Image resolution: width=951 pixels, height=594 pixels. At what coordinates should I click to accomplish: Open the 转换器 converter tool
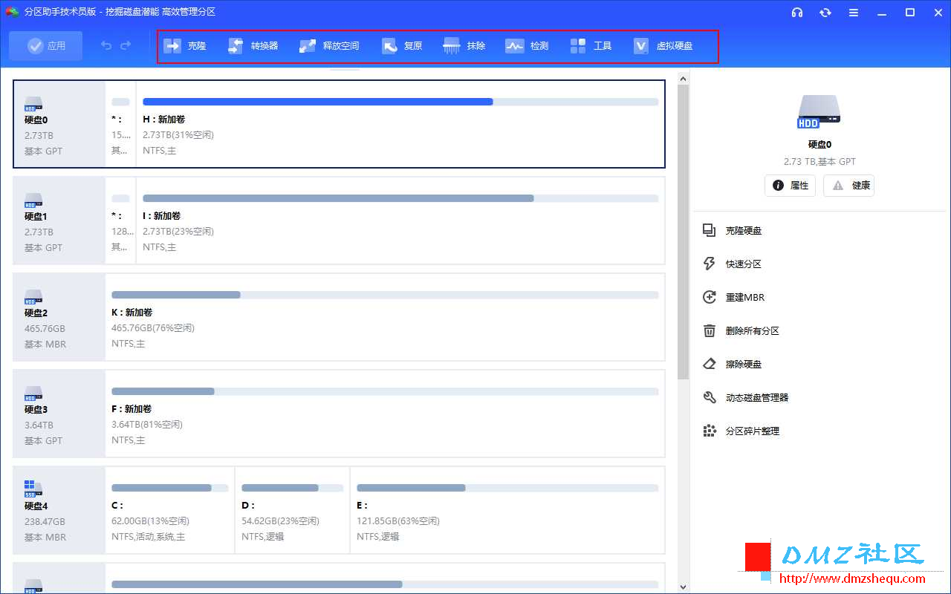tap(253, 46)
